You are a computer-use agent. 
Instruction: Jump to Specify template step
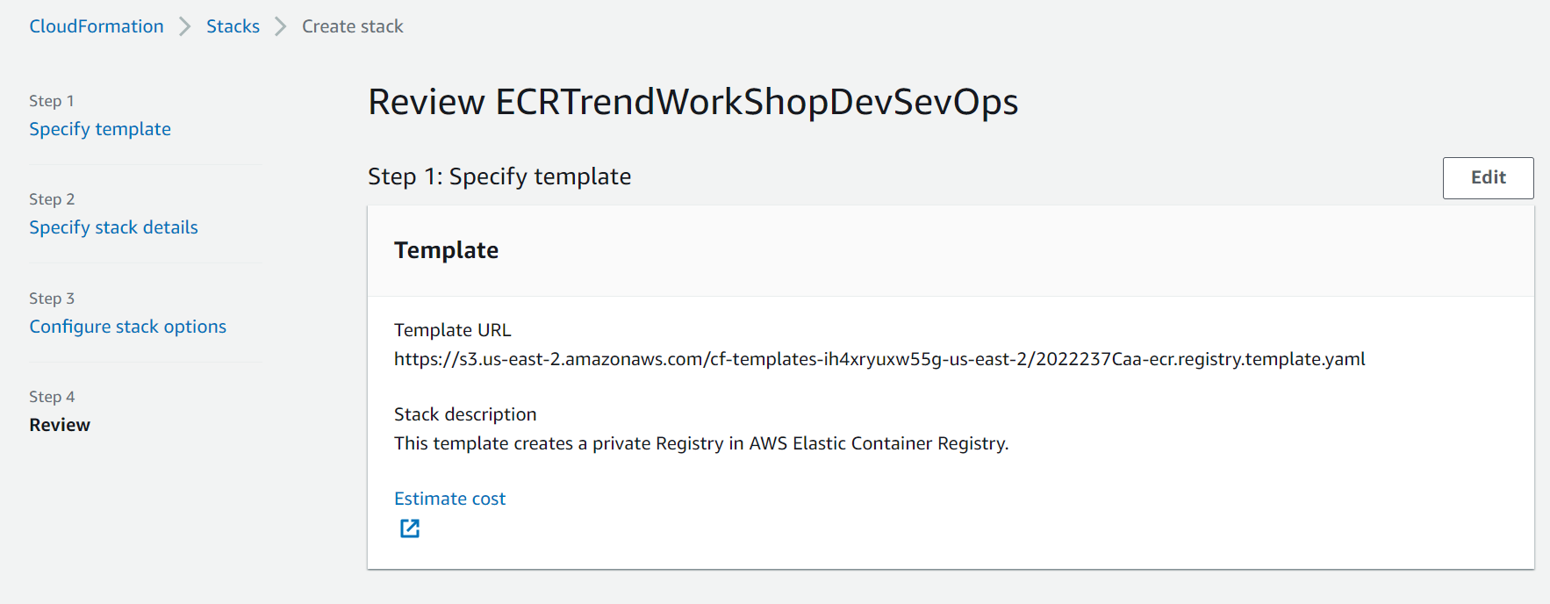coord(100,129)
